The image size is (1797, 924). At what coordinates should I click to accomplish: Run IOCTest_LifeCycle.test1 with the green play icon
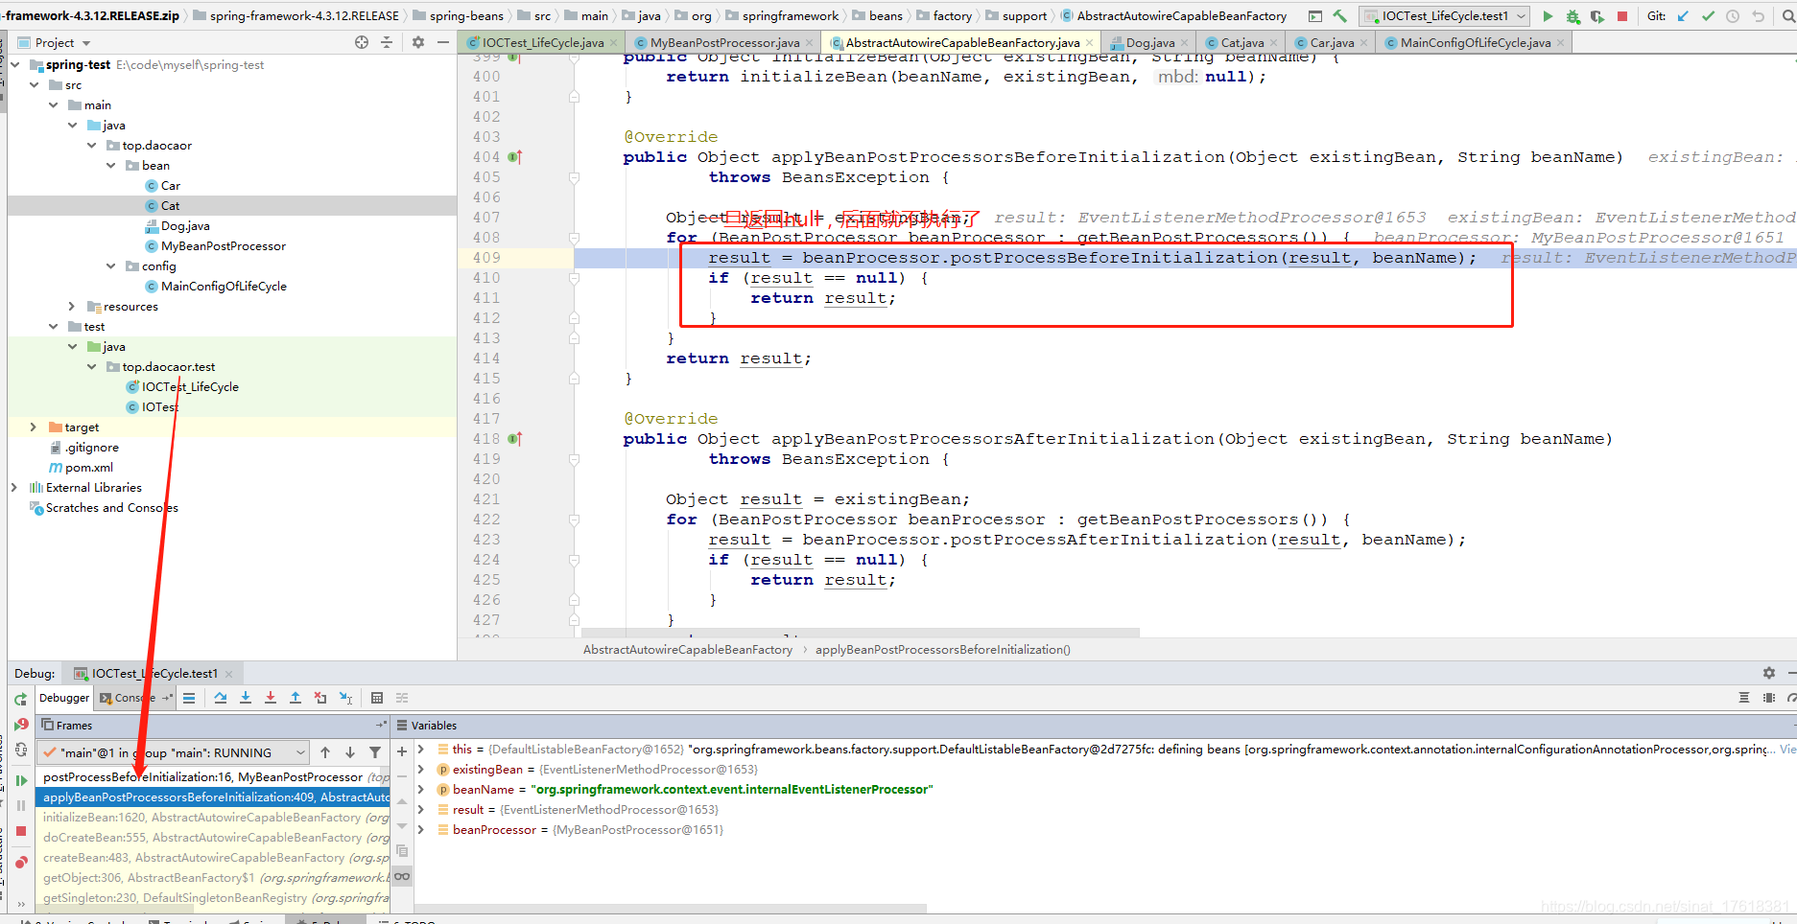[1548, 16]
